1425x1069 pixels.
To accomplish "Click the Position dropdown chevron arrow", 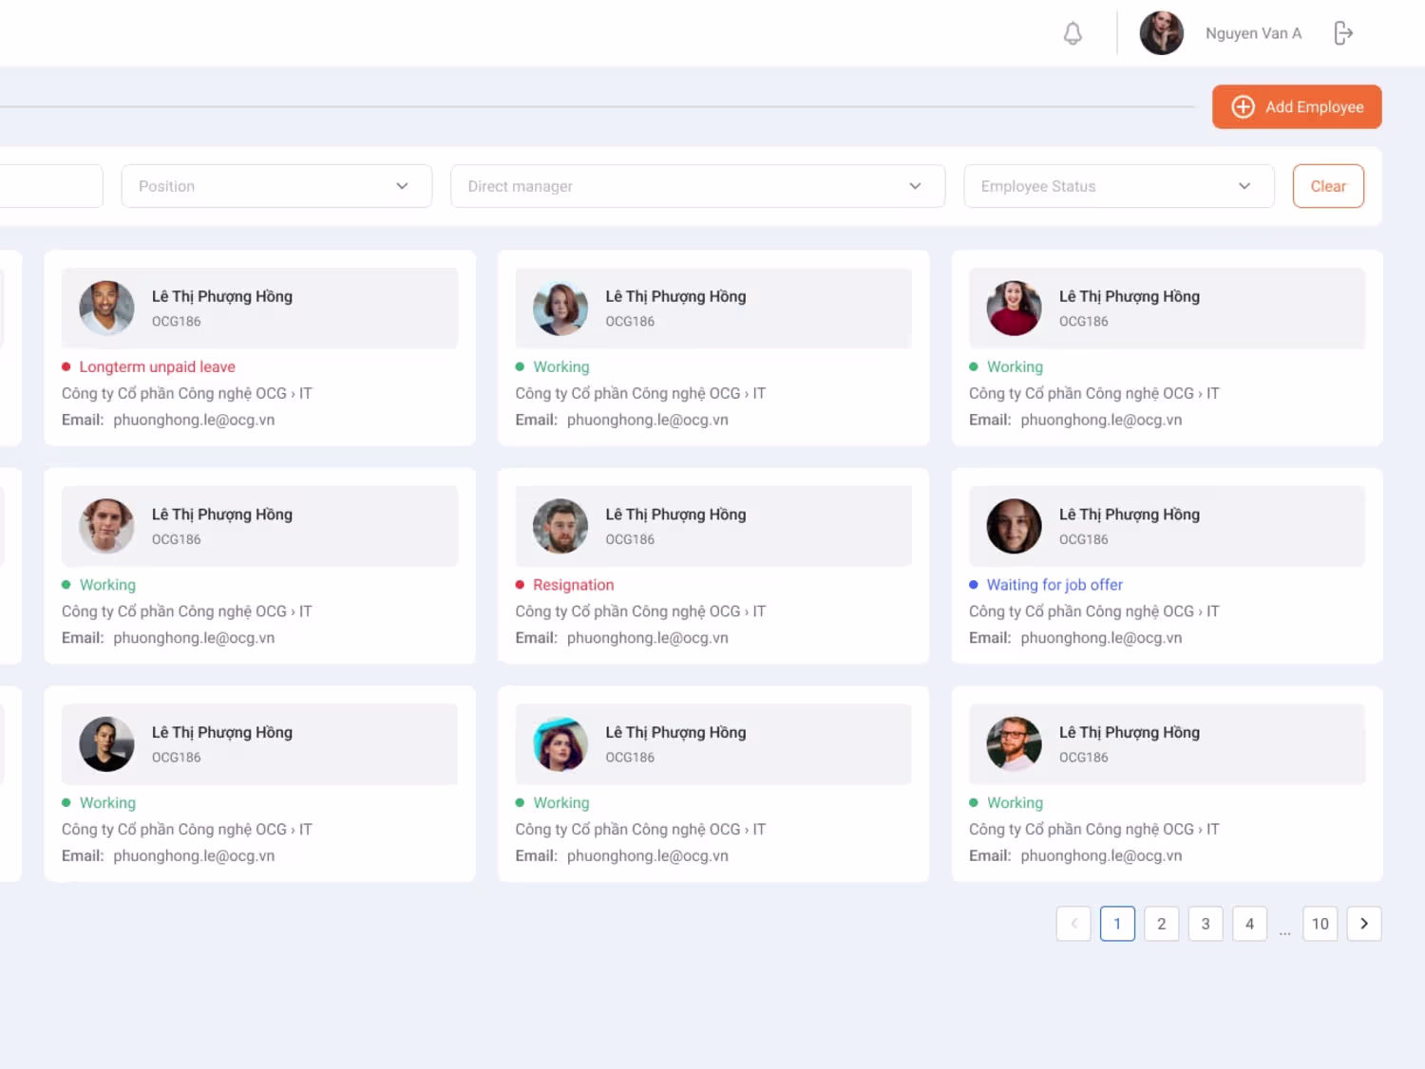I will click(x=402, y=186).
